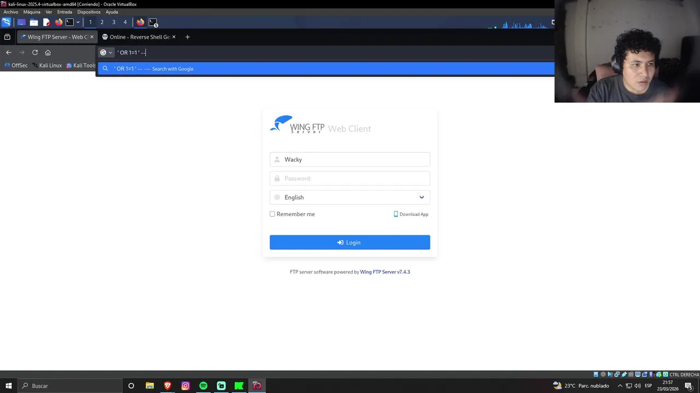Open the Windows Start menu
Viewport: 700px width, 393px height.
pyautogui.click(x=8, y=386)
